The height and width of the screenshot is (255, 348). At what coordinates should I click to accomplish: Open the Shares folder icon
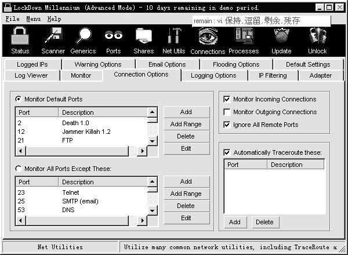pyautogui.click(x=144, y=35)
